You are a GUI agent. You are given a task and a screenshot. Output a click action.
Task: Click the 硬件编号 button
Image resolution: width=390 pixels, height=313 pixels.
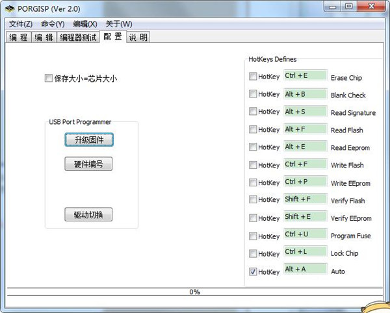pos(88,164)
